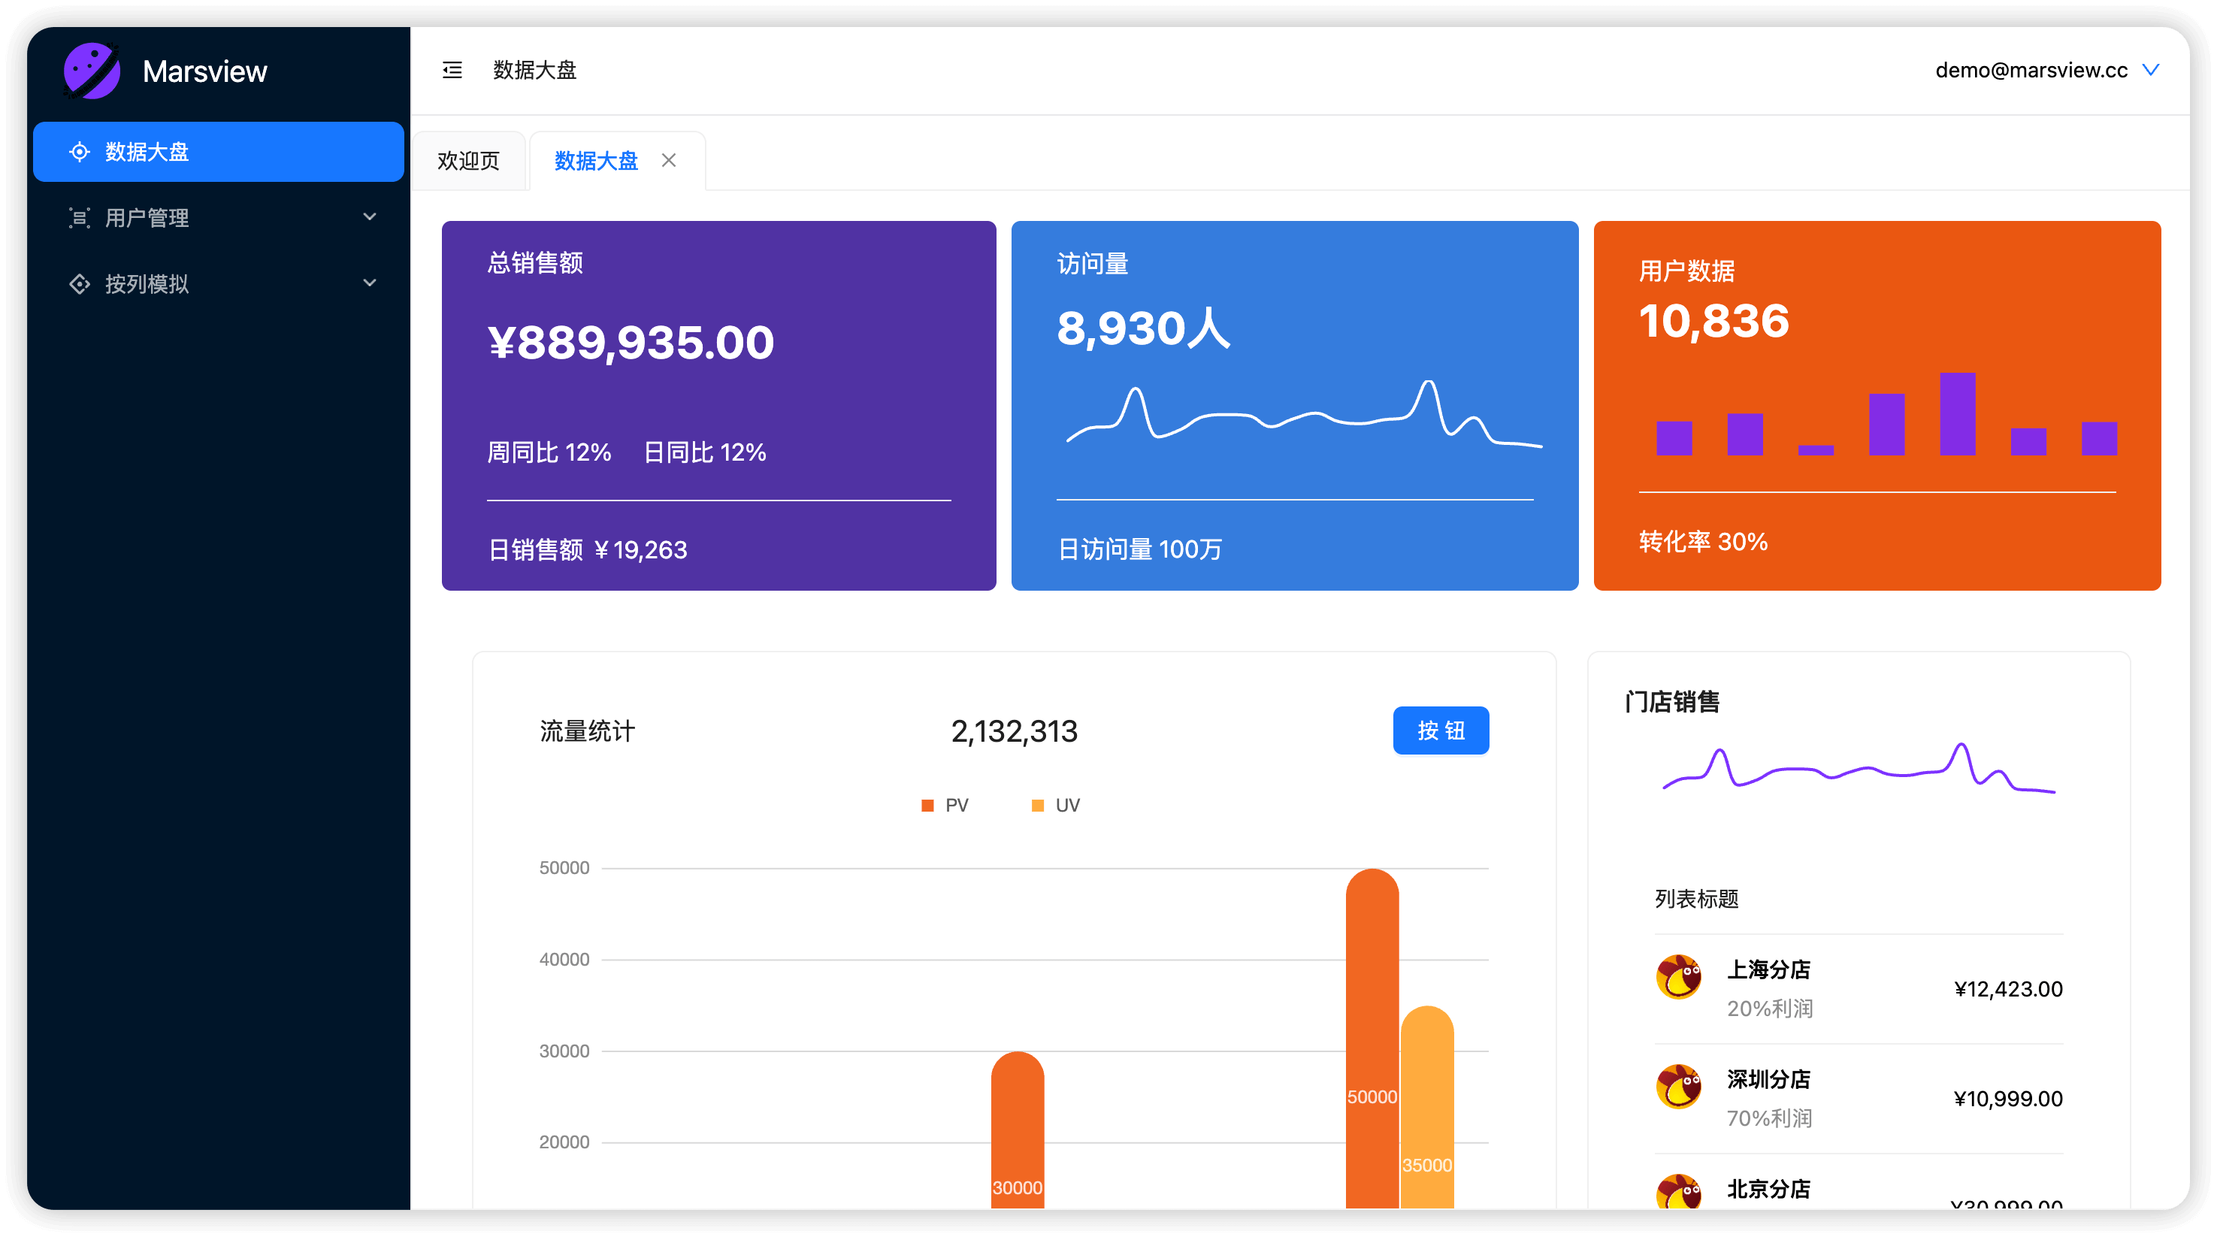Viewport: 2217px width, 1237px height.
Task: Click the ¥12,423.00 amount
Action: [2009, 989]
